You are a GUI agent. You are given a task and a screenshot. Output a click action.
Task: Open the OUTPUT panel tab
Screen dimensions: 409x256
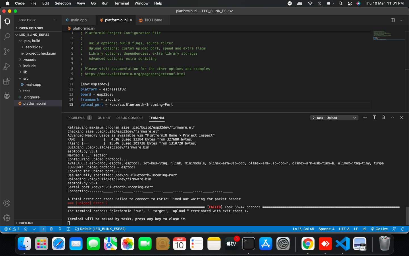click(104, 118)
